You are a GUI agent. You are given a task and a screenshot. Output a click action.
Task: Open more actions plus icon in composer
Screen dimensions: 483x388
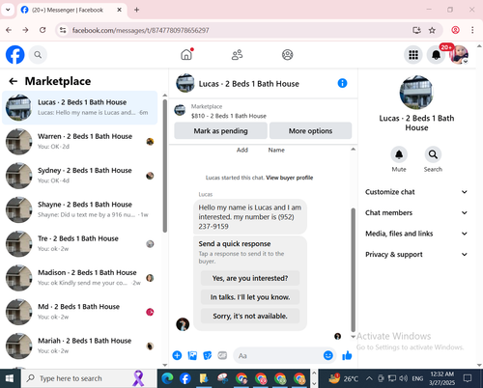coord(177,355)
